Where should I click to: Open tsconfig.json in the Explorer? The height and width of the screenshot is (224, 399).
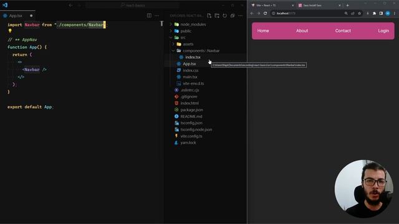pyautogui.click(x=191, y=123)
